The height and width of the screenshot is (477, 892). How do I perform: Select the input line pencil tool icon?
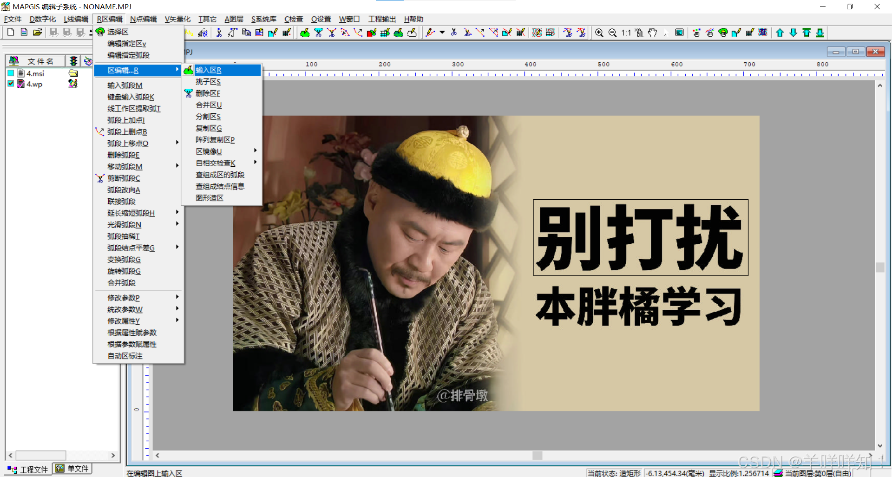point(430,33)
